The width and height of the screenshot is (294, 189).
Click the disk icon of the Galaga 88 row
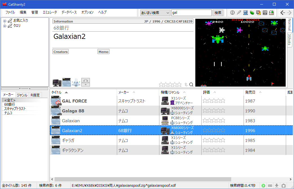point(56,111)
